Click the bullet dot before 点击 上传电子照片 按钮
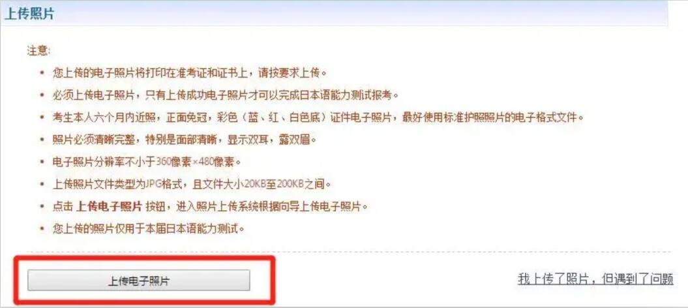The width and height of the screenshot is (688, 308). [x=42, y=207]
